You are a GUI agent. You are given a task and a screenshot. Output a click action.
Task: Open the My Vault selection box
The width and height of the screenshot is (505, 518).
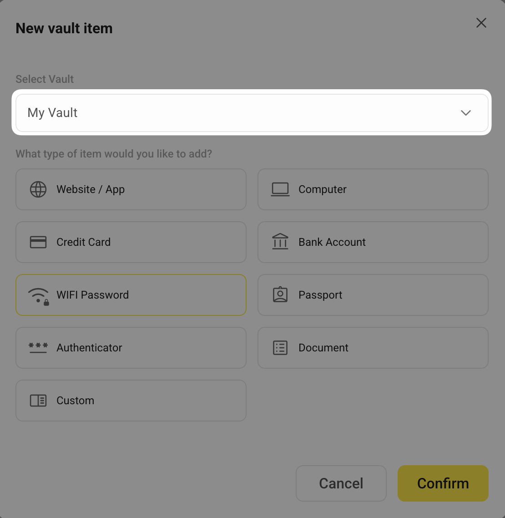click(237, 113)
